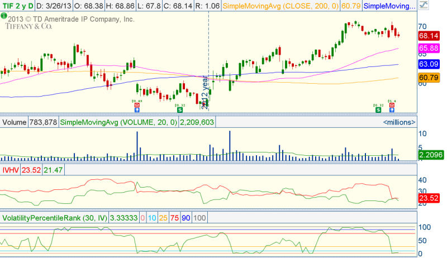This screenshot has height=258, width=447.
Task: Click the green SimpleMovingAvg (VOLUME, 20, 0) label
Action: coord(118,122)
